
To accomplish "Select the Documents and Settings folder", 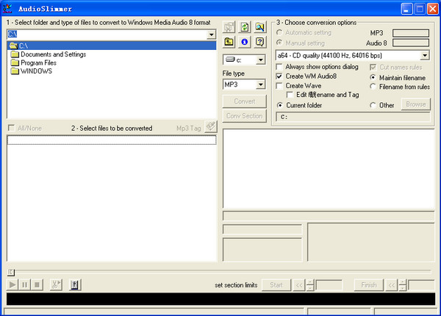I will pyautogui.click(x=49, y=54).
